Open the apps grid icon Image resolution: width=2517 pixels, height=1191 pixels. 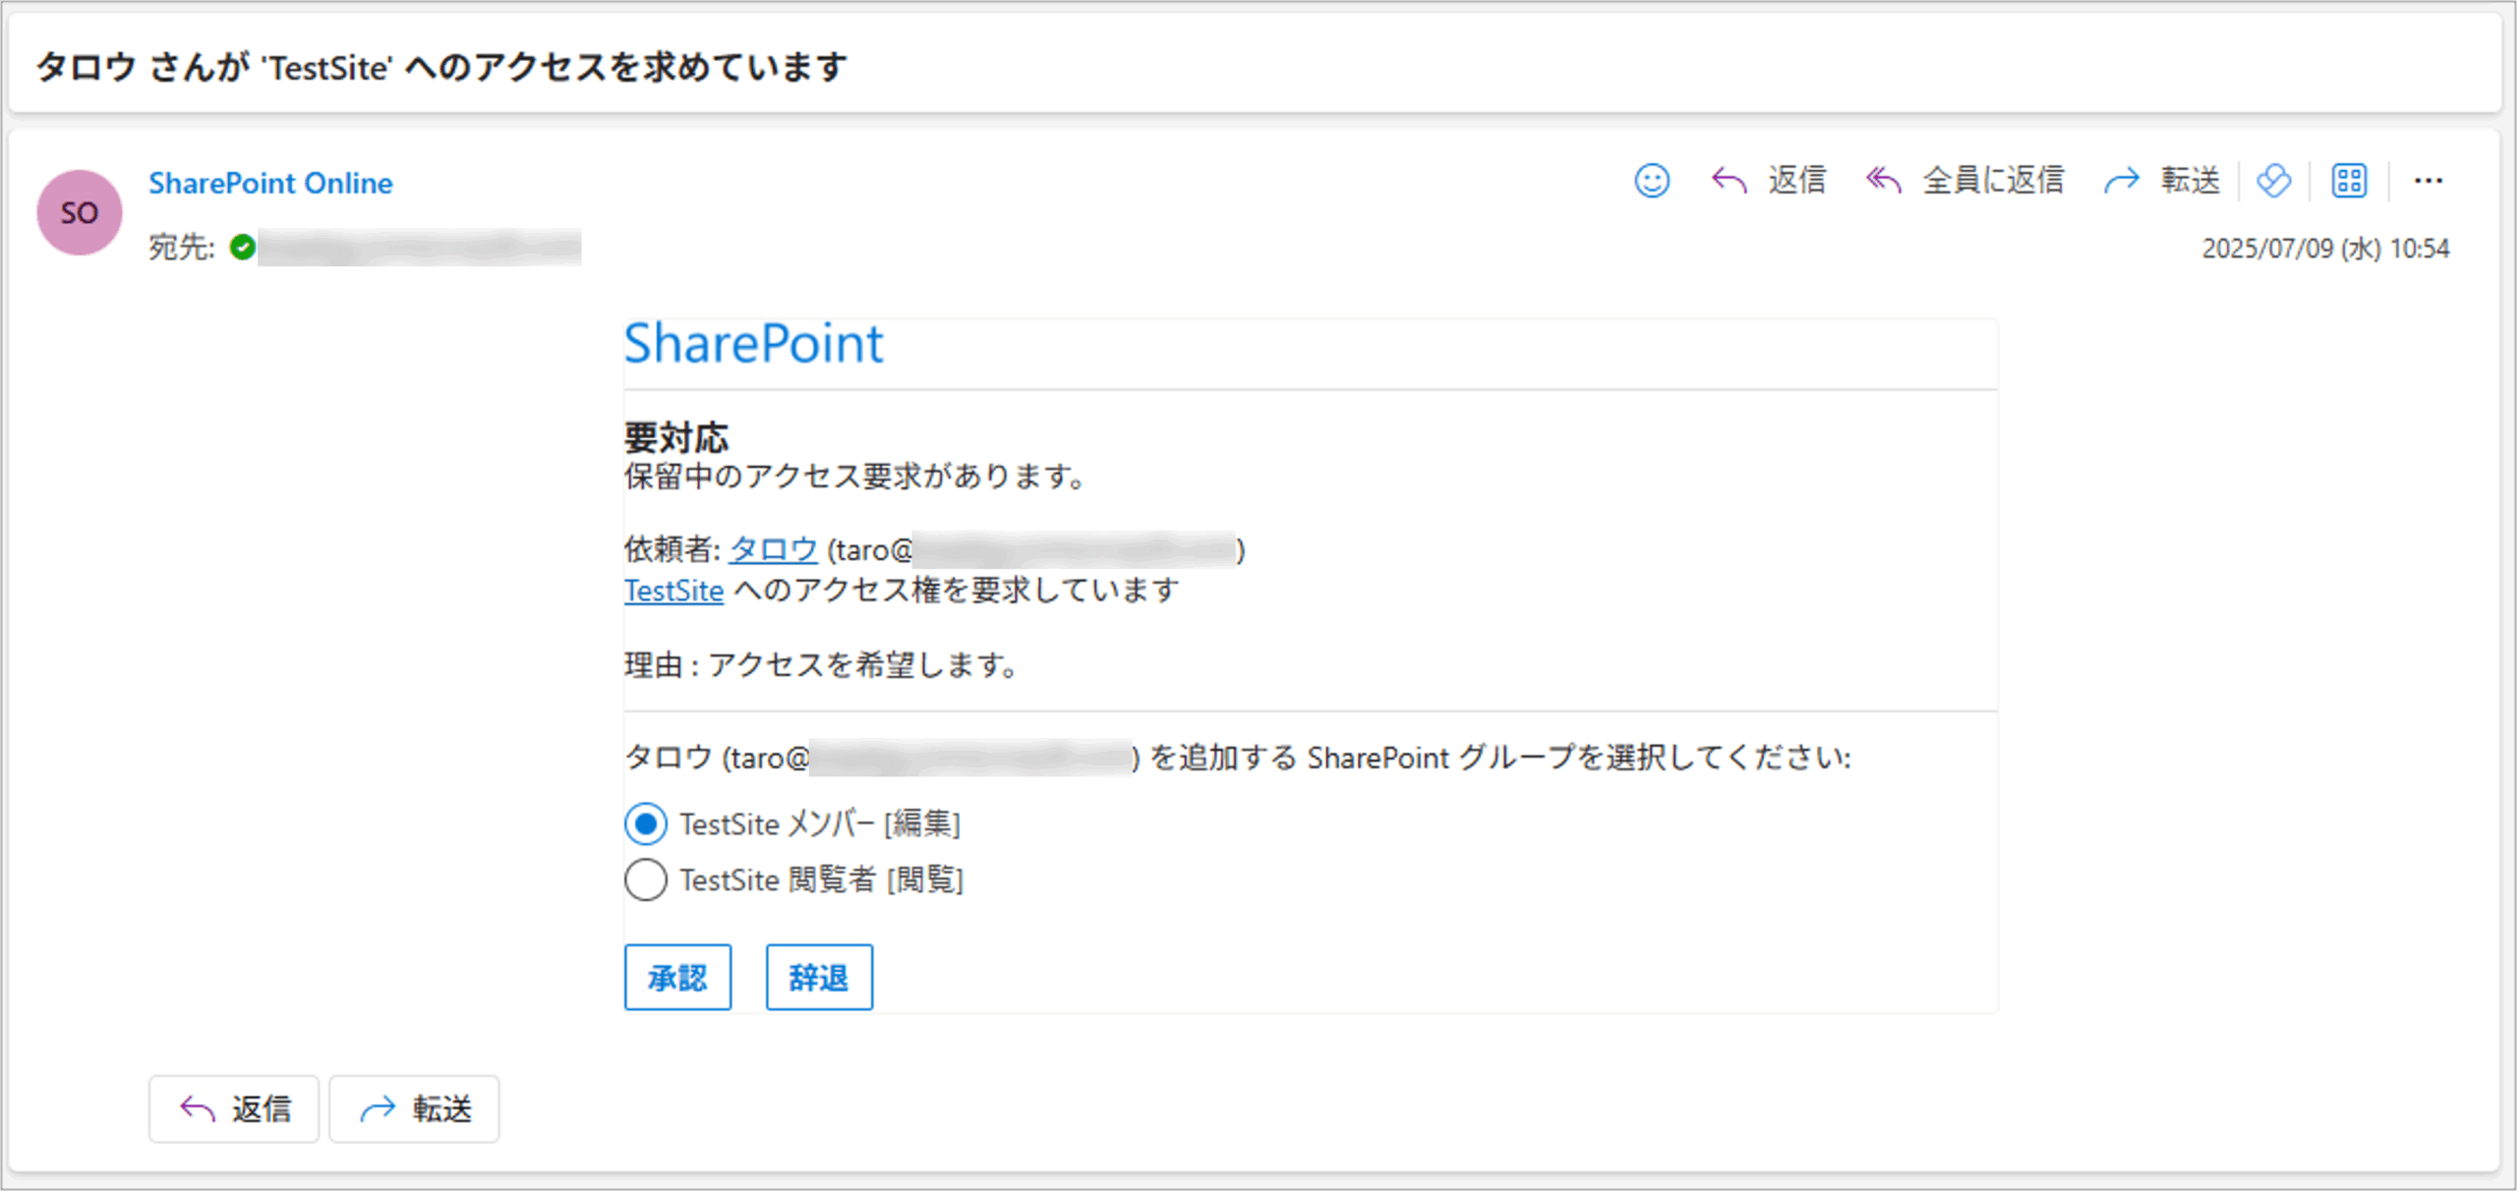2349,181
